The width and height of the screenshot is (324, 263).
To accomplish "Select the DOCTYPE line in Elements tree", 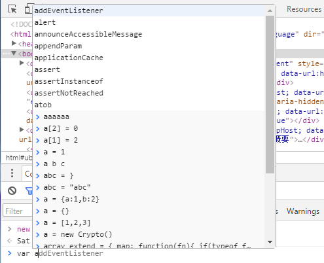I will click(21, 24).
